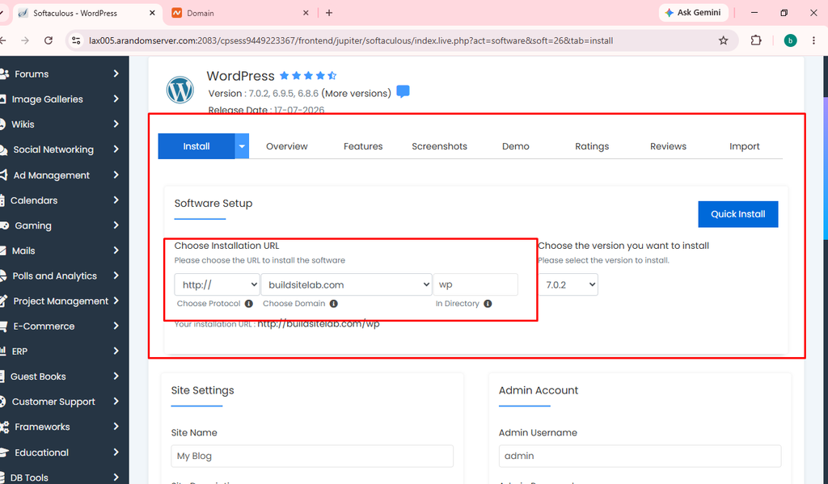This screenshot has height=484, width=828.
Task: Select the Install tab
Action: pos(196,146)
